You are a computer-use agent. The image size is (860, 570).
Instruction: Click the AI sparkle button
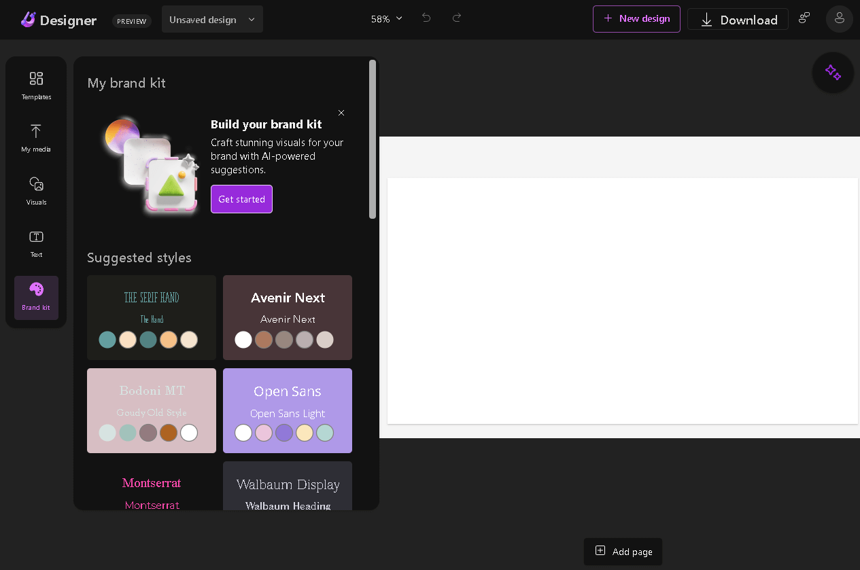click(833, 73)
